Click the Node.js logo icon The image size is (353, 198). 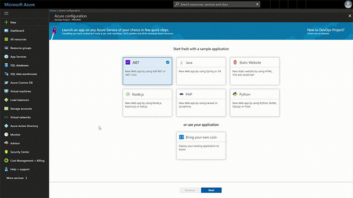point(128,94)
